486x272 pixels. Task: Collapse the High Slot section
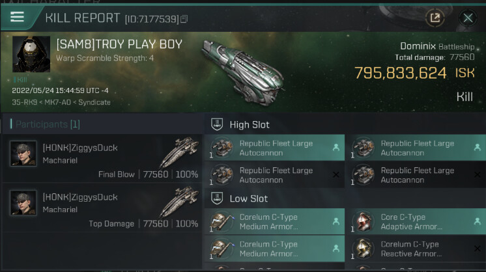218,124
